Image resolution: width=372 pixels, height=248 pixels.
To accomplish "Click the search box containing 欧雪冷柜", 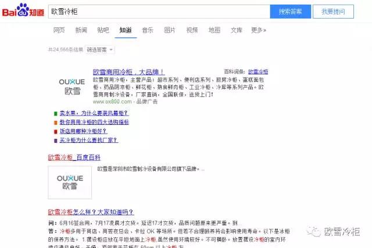I will coord(159,12).
